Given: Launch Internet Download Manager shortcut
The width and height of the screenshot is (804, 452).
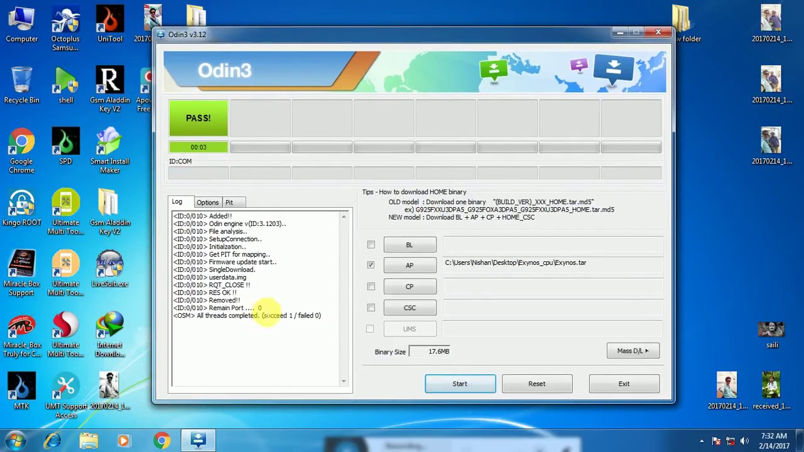Looking at the screenshot, I should [x=110, y=335].
